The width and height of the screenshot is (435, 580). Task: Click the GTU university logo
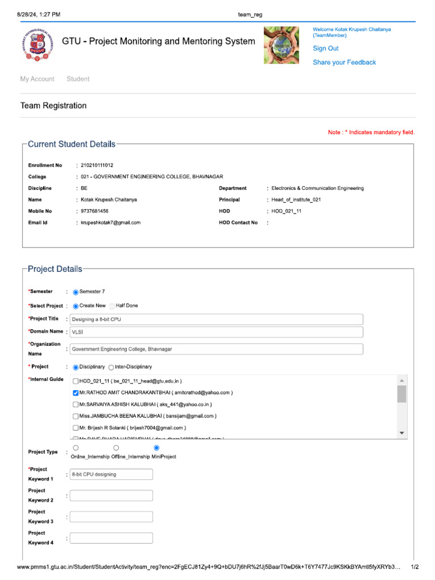tap(37, 45)
